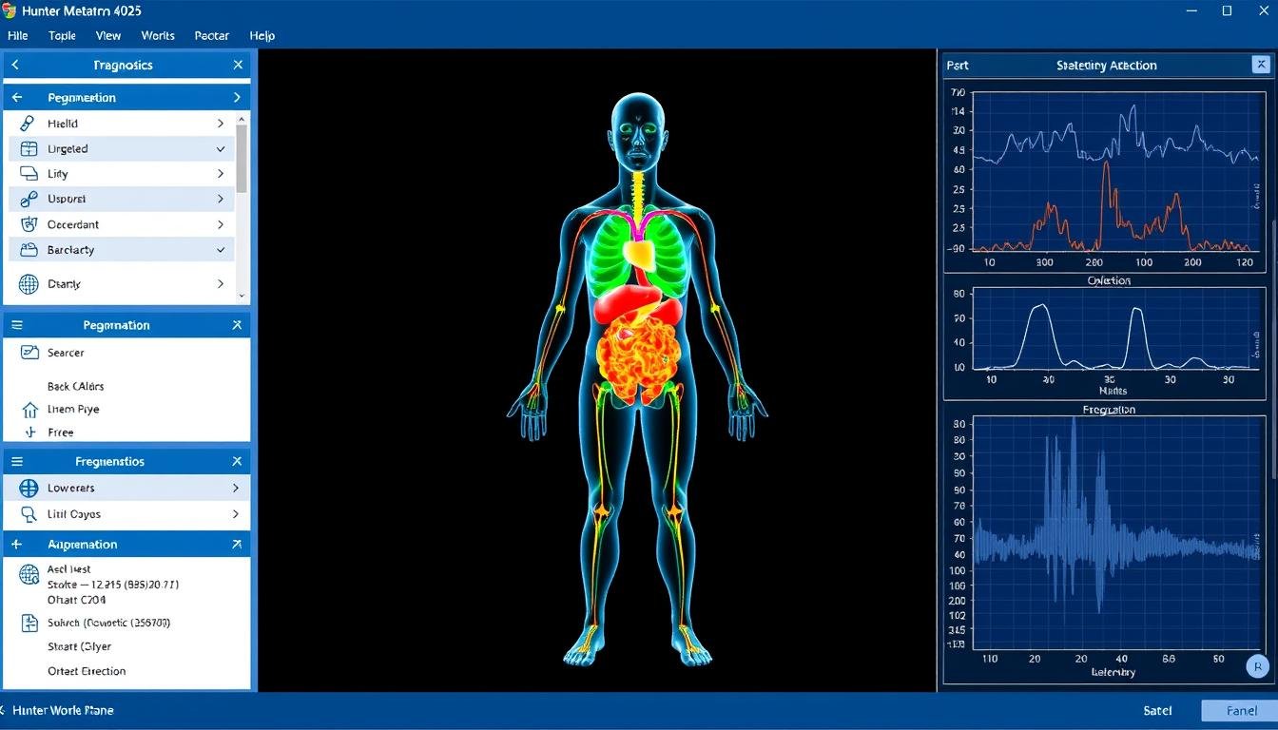Screen dimensions: 1278x730
Task: Open the View menu
Action: pyautogui.click(x=108, y=35)
